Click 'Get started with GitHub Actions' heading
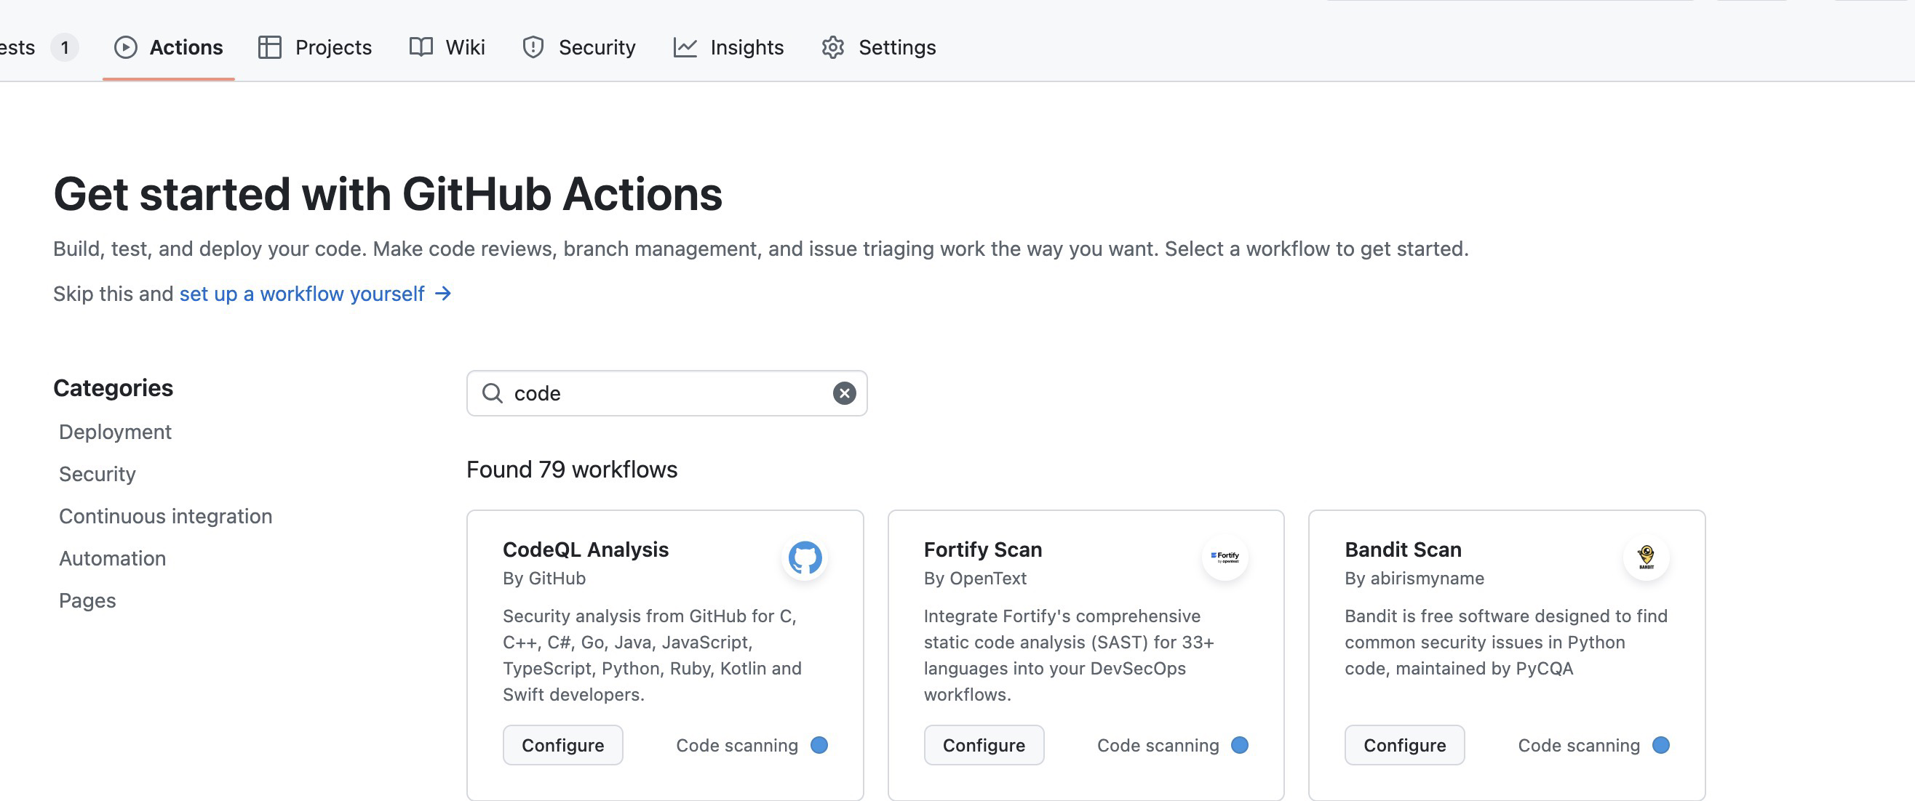This screenshot has height=801, width=1915. (387, 194)
